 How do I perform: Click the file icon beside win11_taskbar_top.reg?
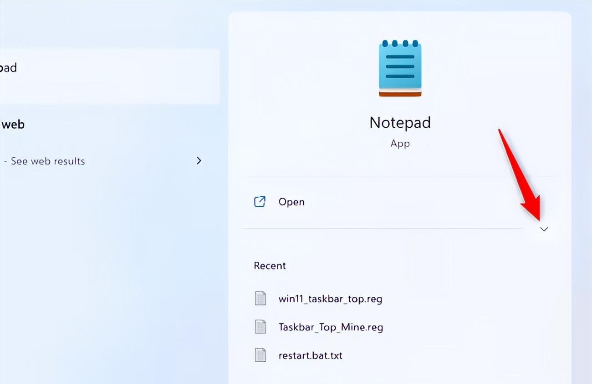(x=260, y=299)
